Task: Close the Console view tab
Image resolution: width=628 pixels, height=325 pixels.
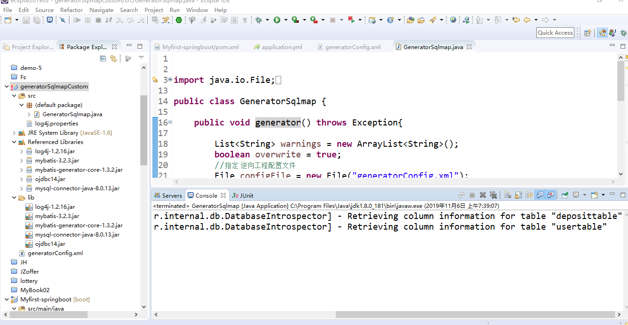Action: (x=223, y=195)
